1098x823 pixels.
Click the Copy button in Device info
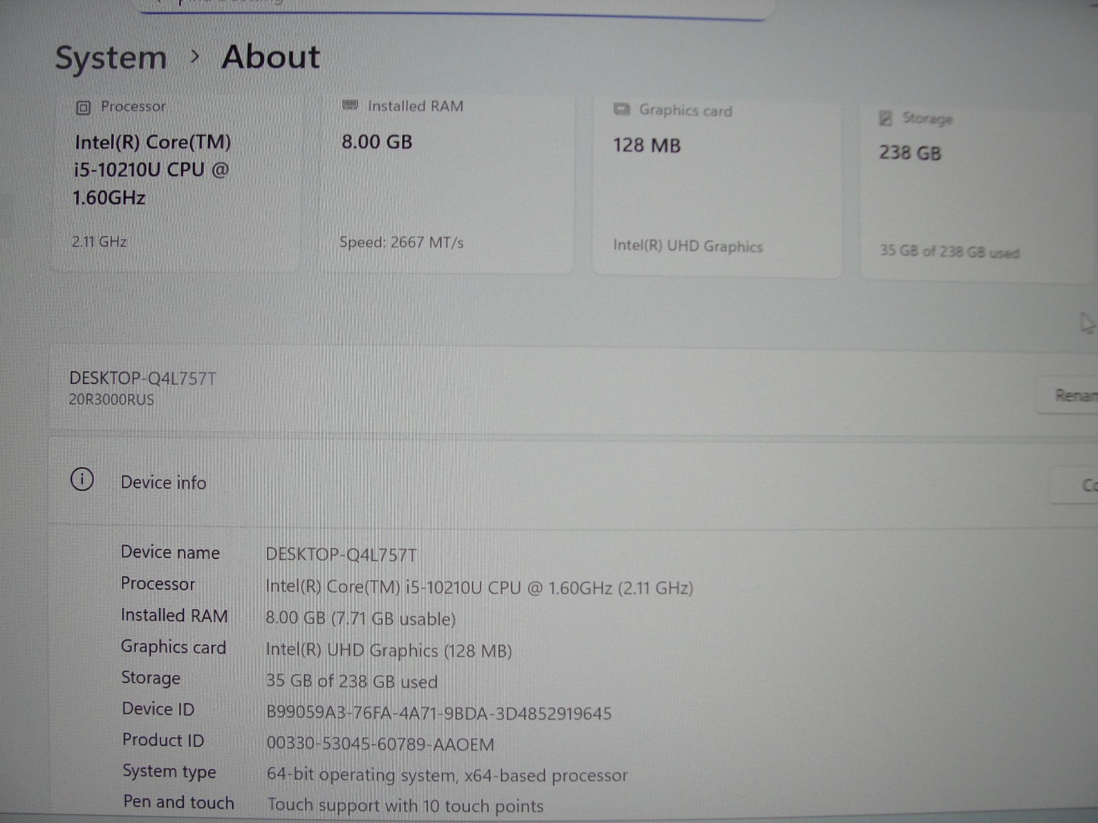[x=1075, y=485]
